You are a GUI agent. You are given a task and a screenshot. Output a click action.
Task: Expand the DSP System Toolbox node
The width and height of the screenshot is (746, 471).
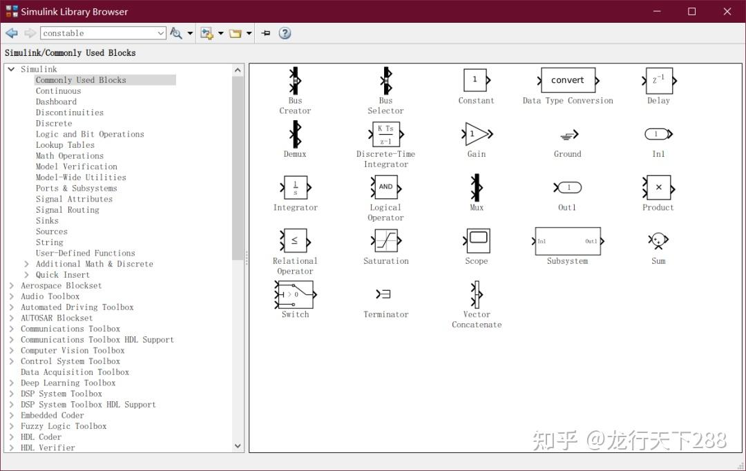(x=12, y=394)
